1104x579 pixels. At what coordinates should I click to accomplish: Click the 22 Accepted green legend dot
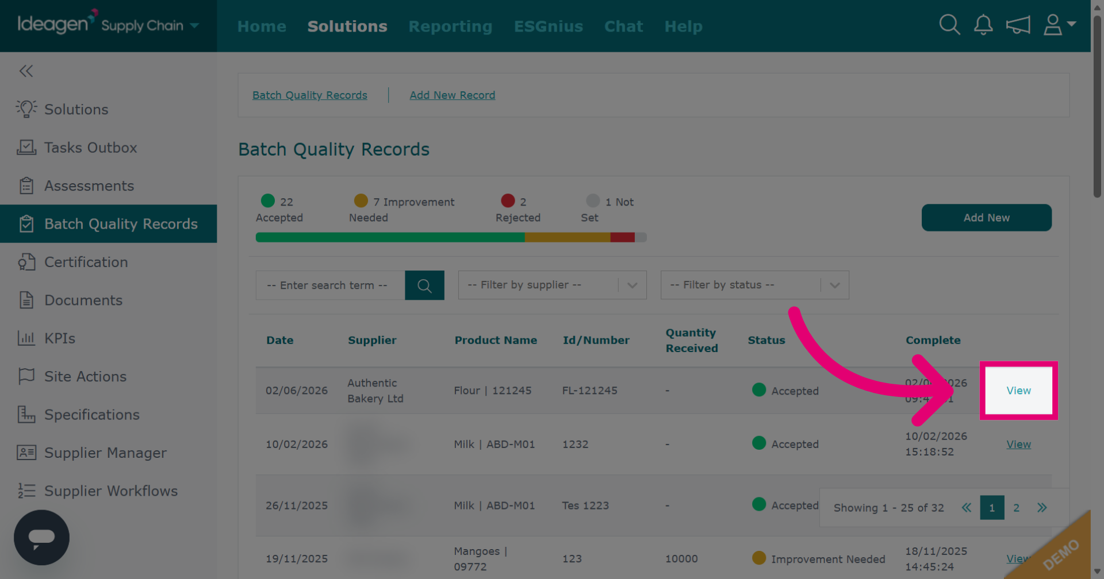(x=268, y=200)
